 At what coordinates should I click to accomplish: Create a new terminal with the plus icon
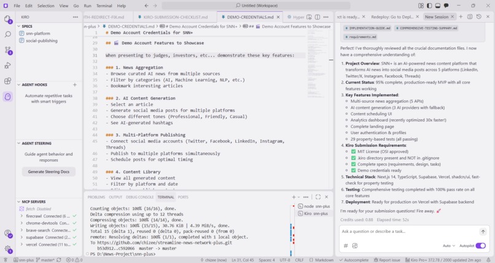[x=294, y=197]
